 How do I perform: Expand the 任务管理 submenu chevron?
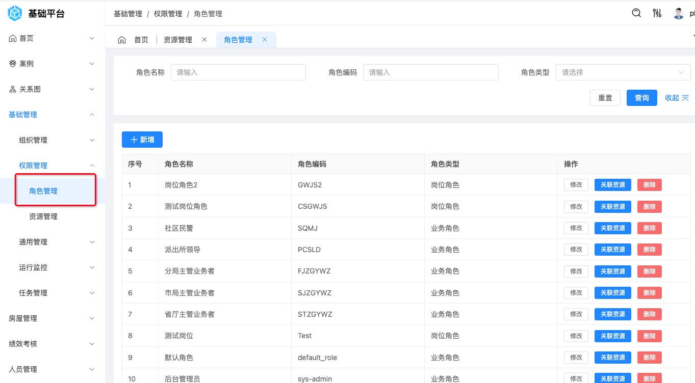[92, 293]
